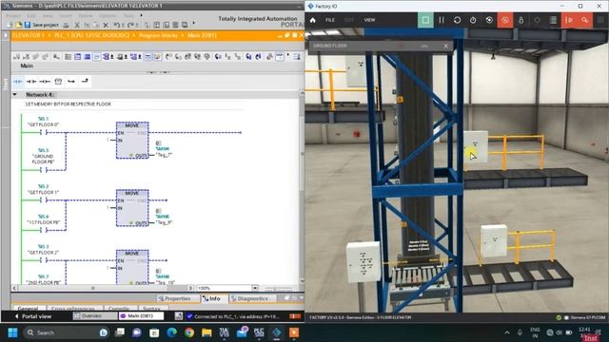Open the Online menu in TIA Portal
This screenshot has width=609, height=342.
pyautogui.click(x=86, y=15)
